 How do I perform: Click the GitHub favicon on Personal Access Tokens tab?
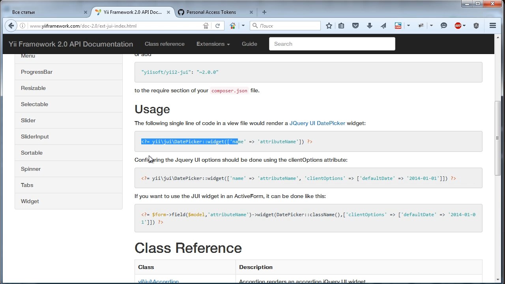pyautogui.click(x=181, y=12)
